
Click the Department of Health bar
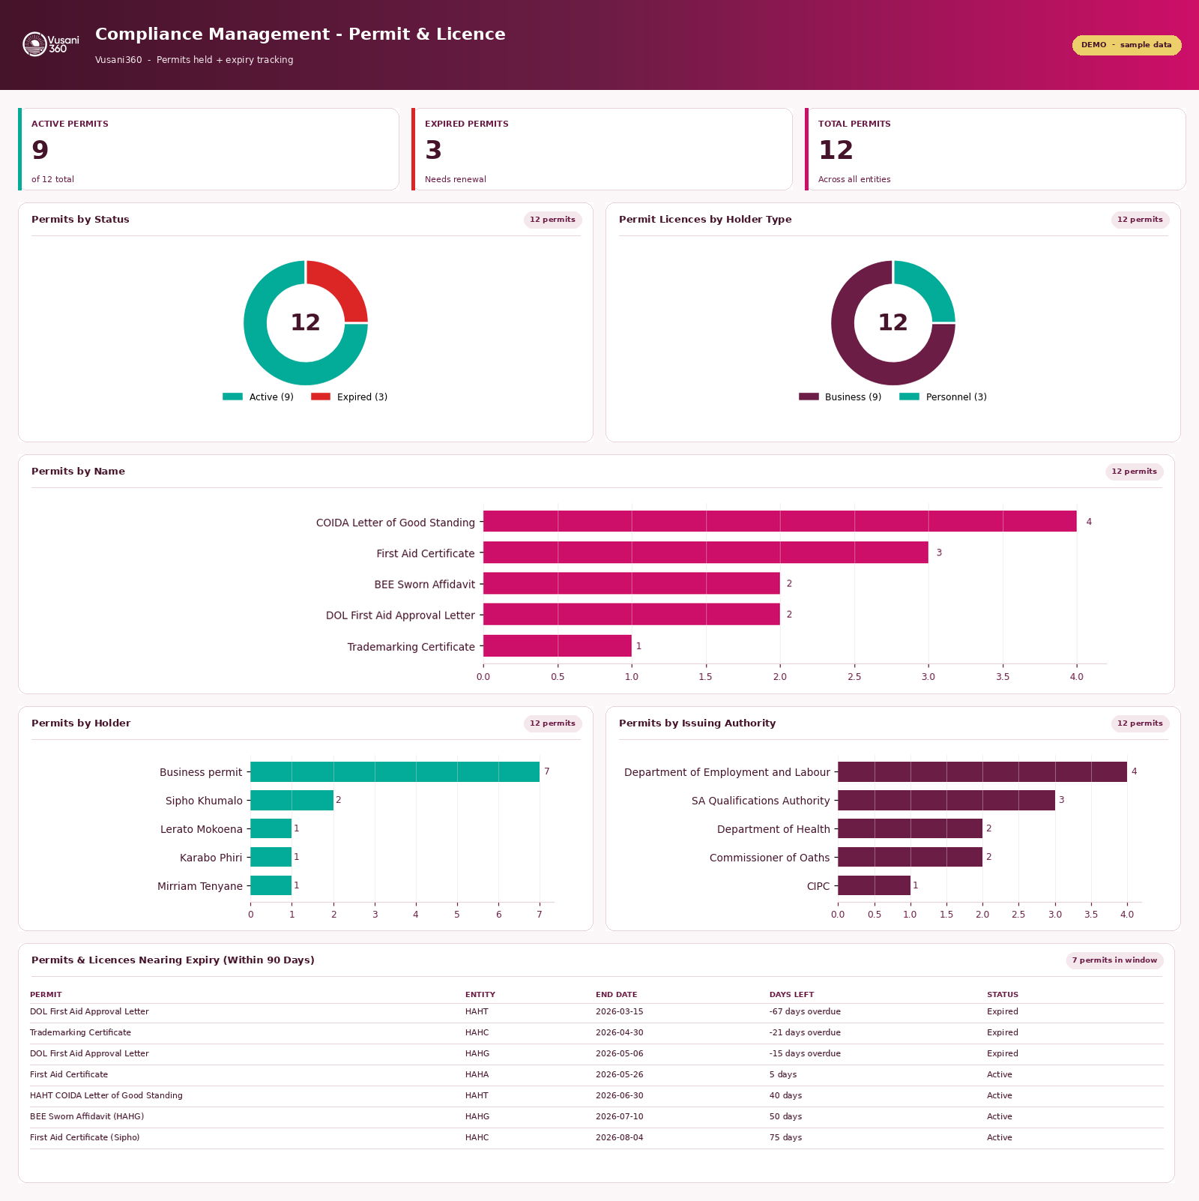[x=910, y=828]
